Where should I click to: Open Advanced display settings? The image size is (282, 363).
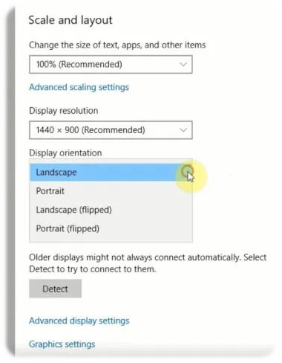[x=79, y=321]
